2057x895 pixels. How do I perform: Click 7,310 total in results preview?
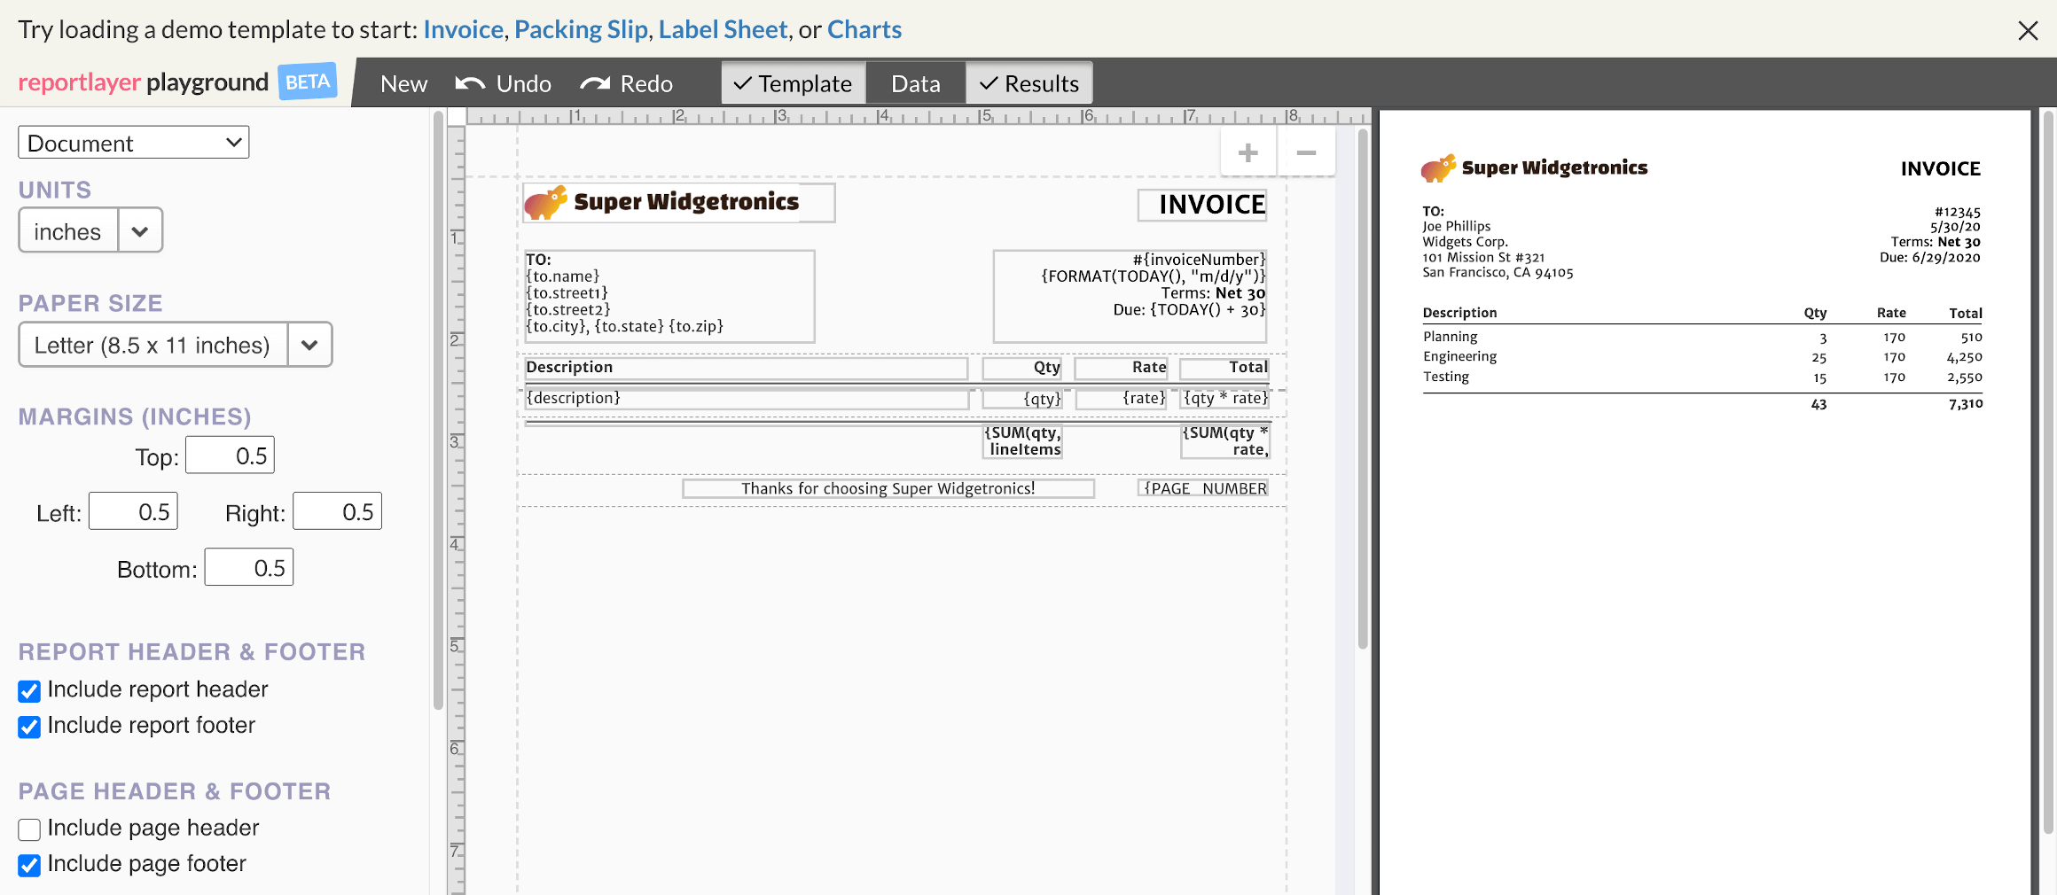(1966, 404)
